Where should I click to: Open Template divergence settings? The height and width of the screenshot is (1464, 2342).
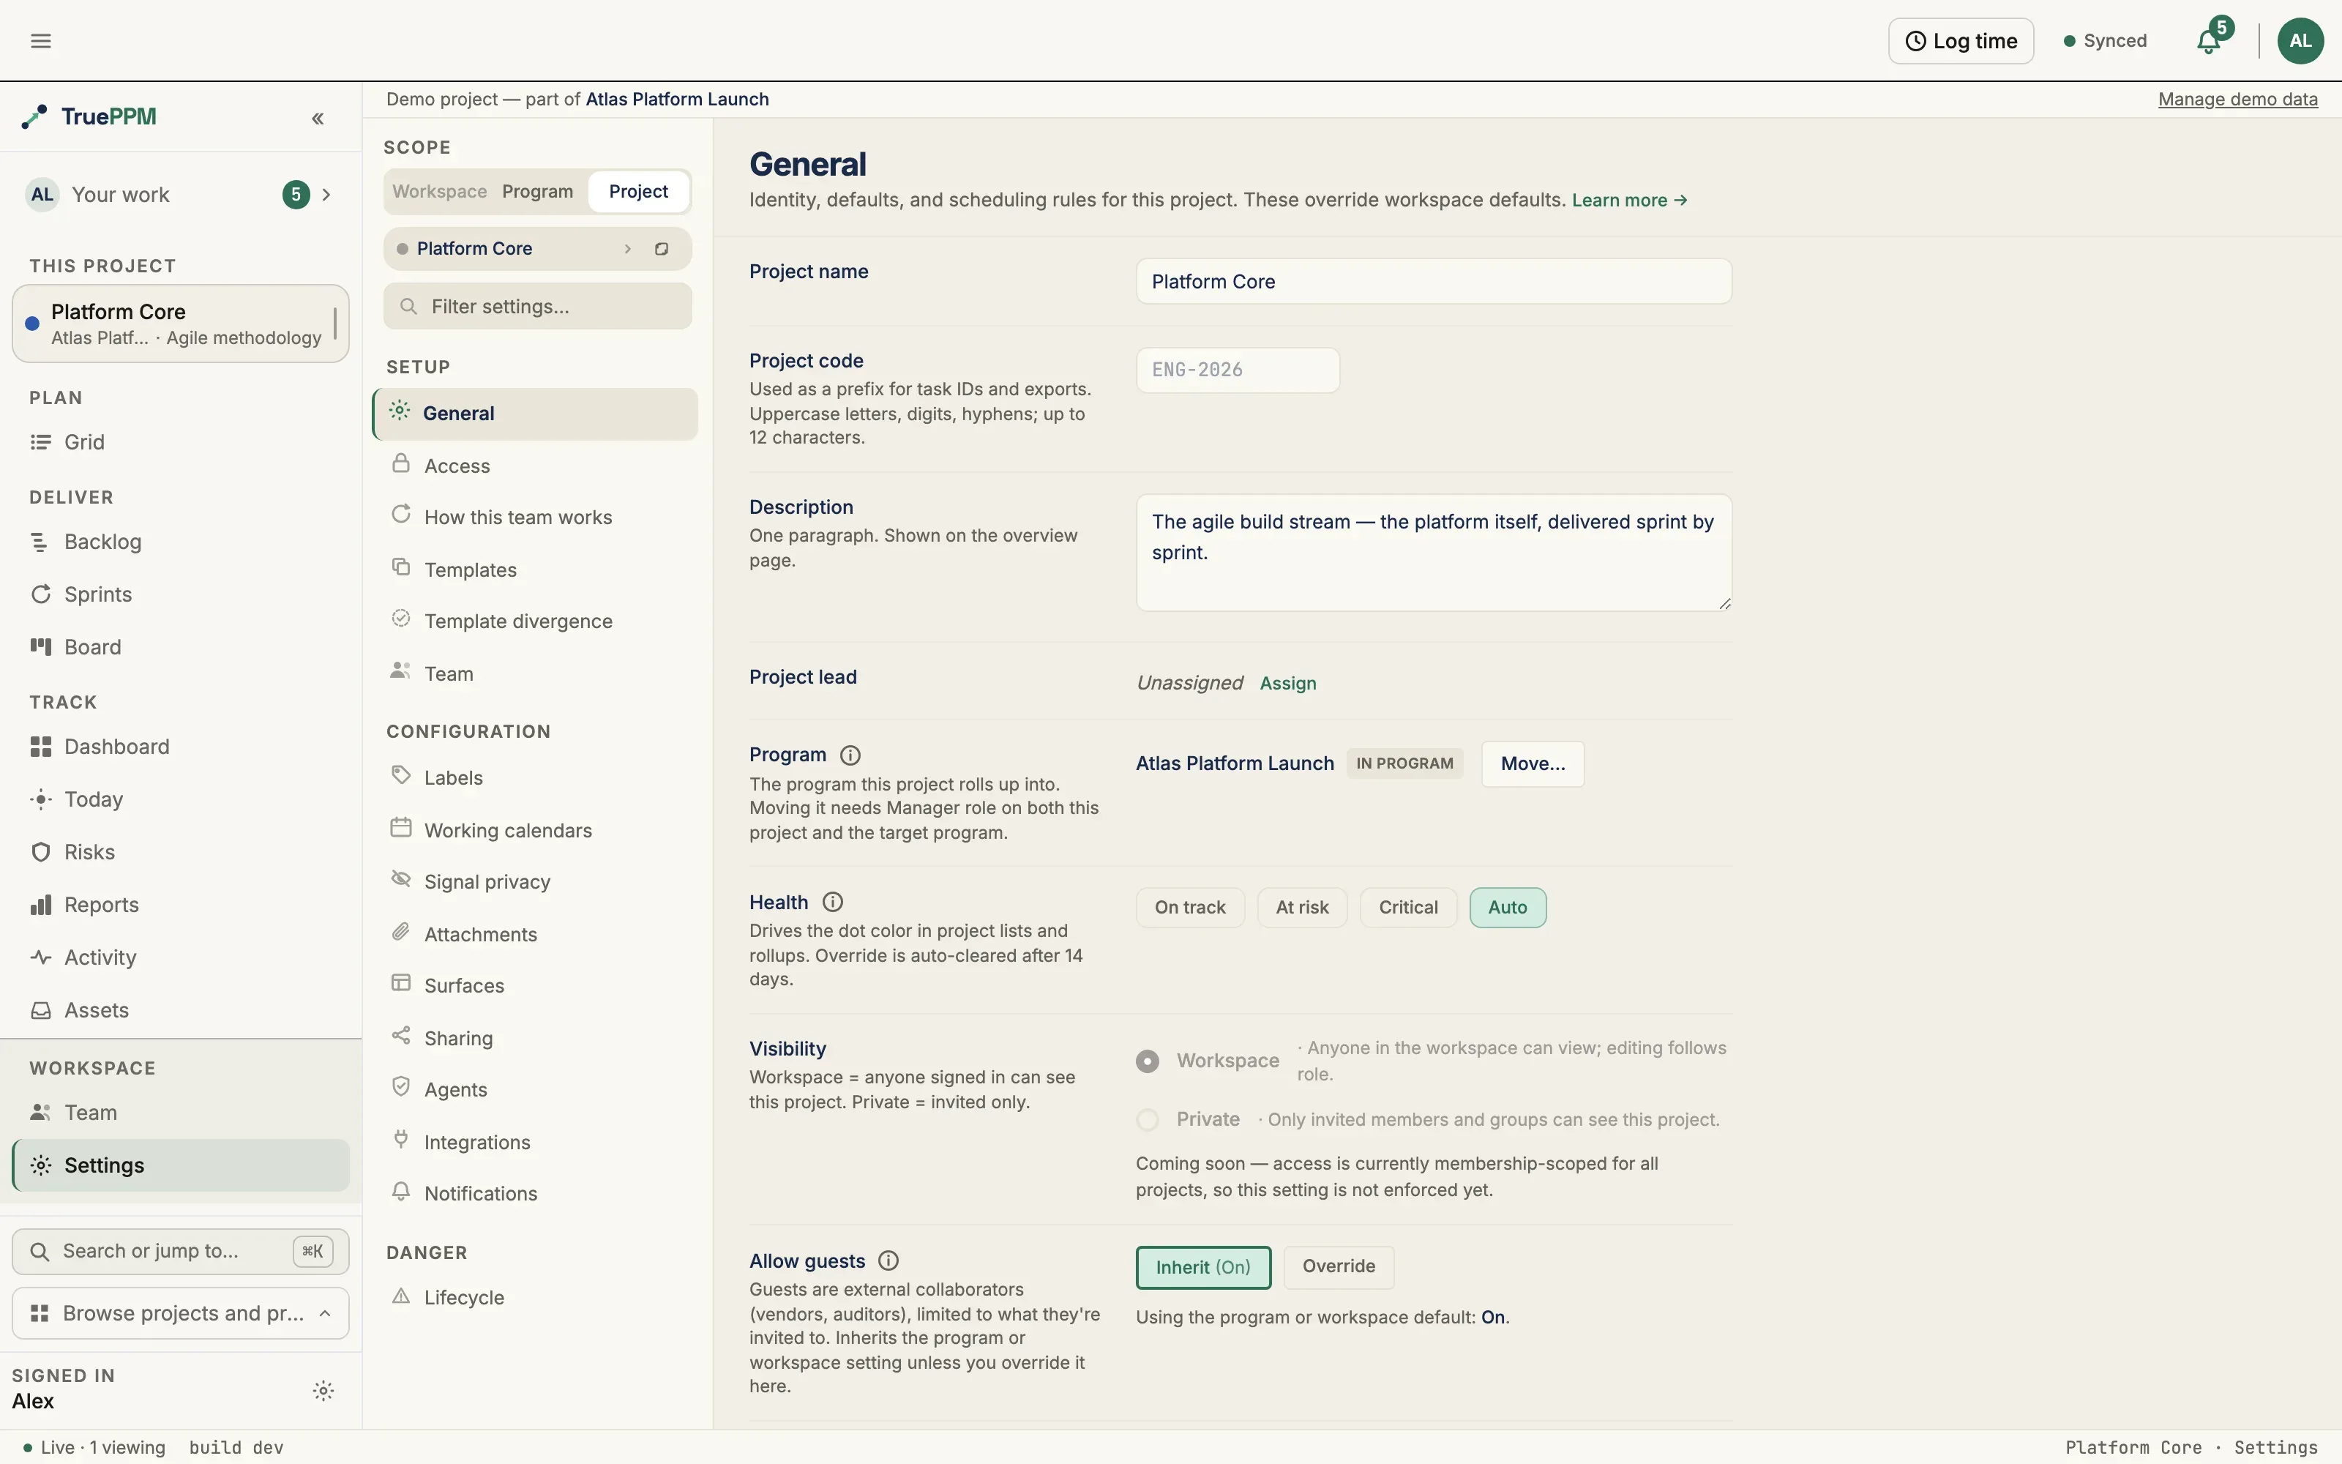[535, 621]
